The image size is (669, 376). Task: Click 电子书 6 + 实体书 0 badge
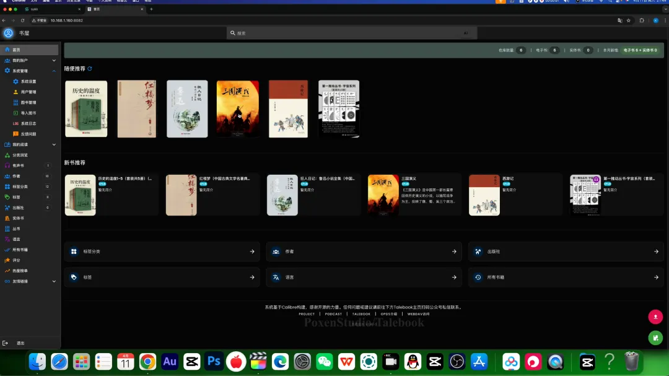coord(640,50)
